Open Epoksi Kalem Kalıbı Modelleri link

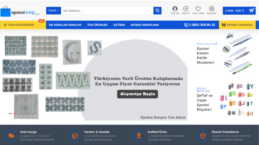click(205, 56)
